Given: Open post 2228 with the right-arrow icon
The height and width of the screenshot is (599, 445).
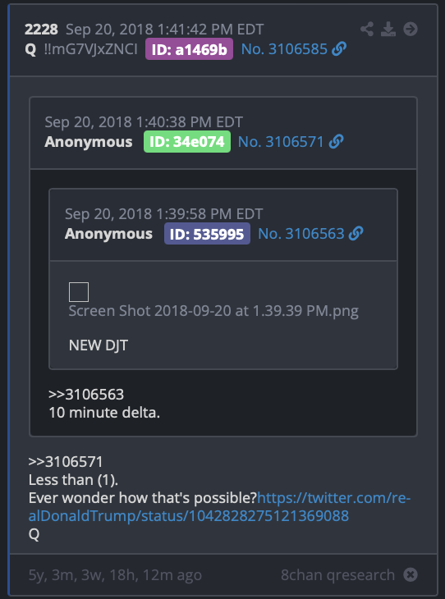Looking at the screenshot, I should click(x=411, y=29).
